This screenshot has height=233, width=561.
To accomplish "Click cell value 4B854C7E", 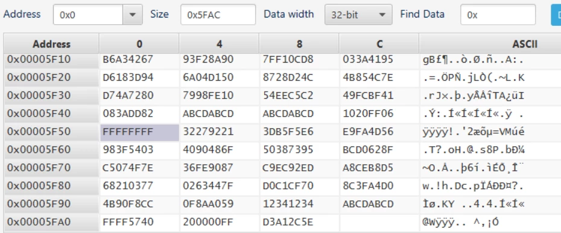I will pyautogui.click(x=368, y=78).
